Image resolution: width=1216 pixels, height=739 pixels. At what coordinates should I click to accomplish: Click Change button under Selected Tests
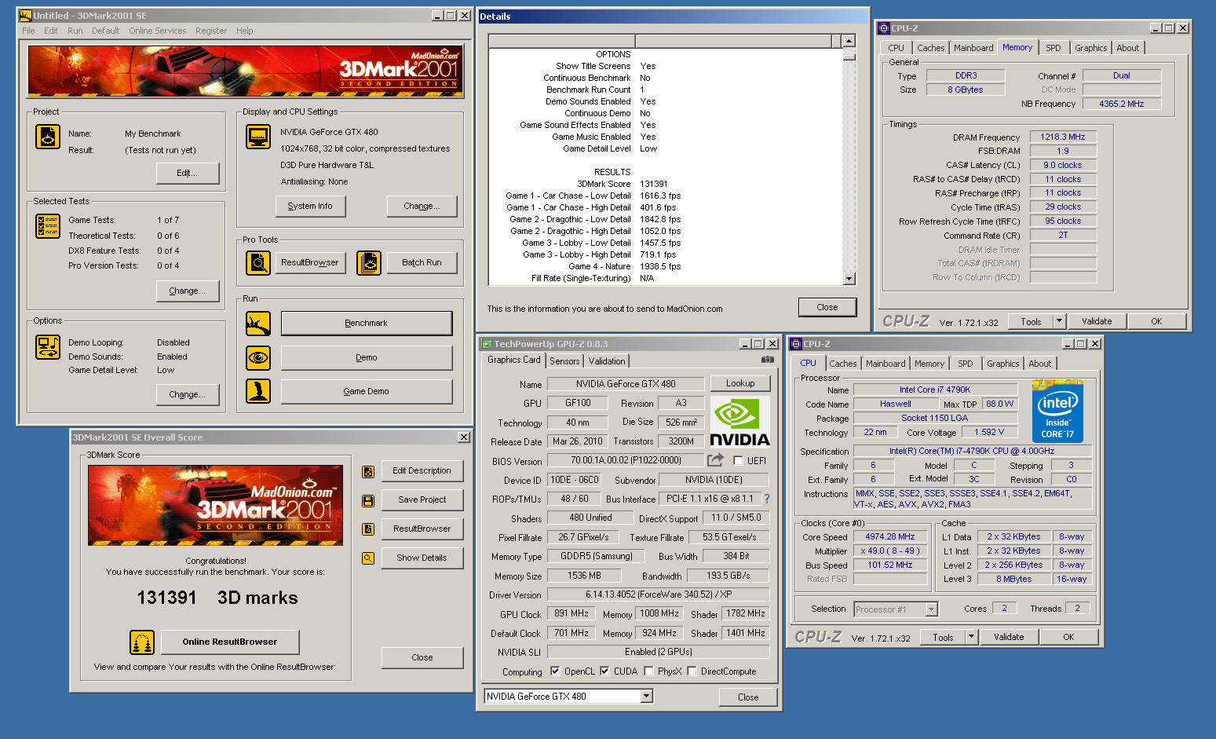pyautogui.click(x=187, y=291)
